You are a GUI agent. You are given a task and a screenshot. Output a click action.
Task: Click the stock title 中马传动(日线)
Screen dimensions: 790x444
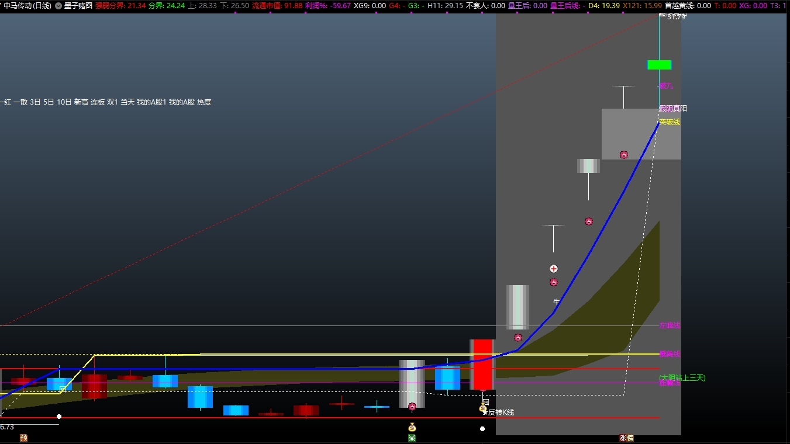tap(27, 6)
